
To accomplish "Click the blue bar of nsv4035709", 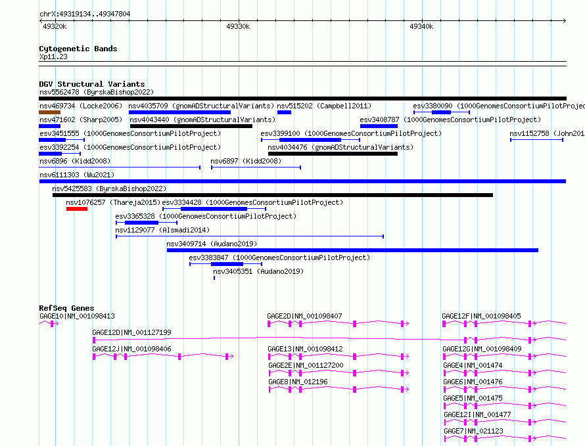I will click(x=179, y=112).
